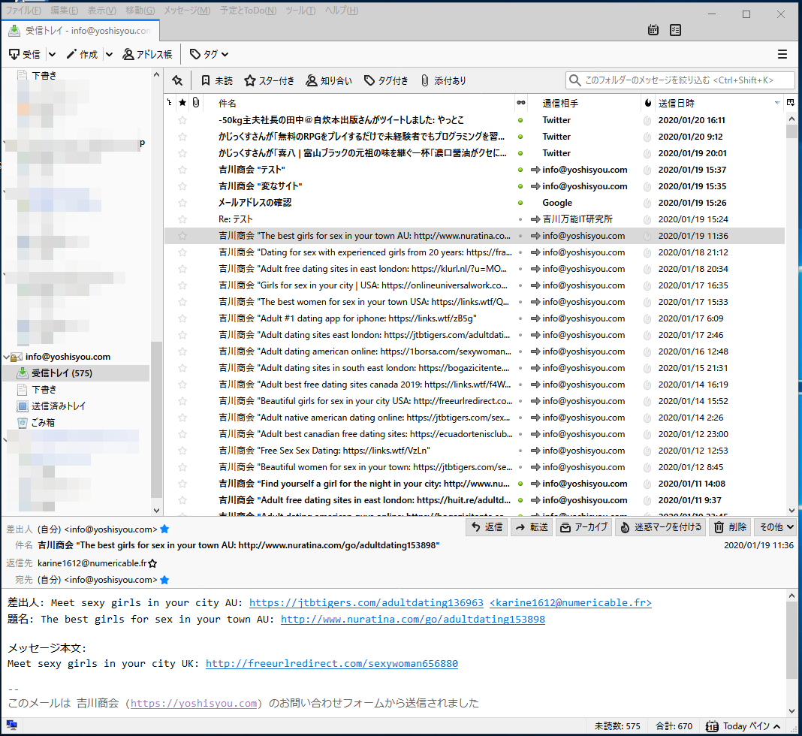Open the メッセージ(M) menu

click(188, 11)
